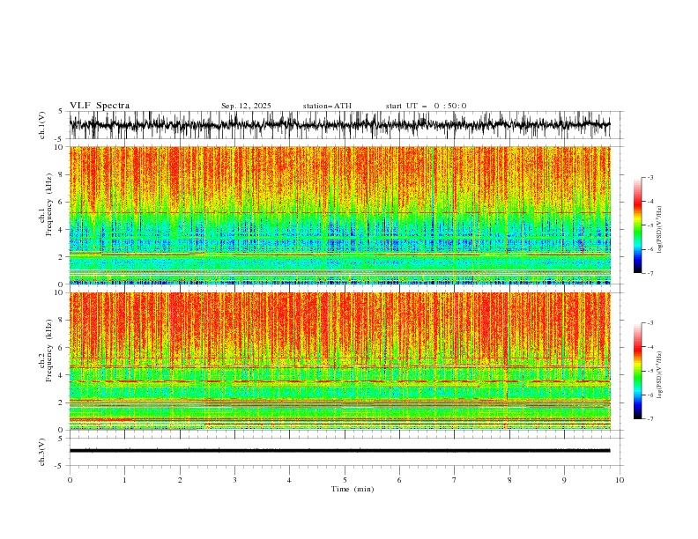Click the "Time (min)" axis label
Image resolution: width=698 pixels, height=539 pixels.
(353, 489)
